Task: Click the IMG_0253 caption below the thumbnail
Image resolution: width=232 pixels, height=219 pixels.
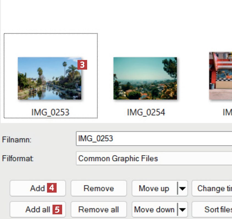Action: click(x=50, y=112)
